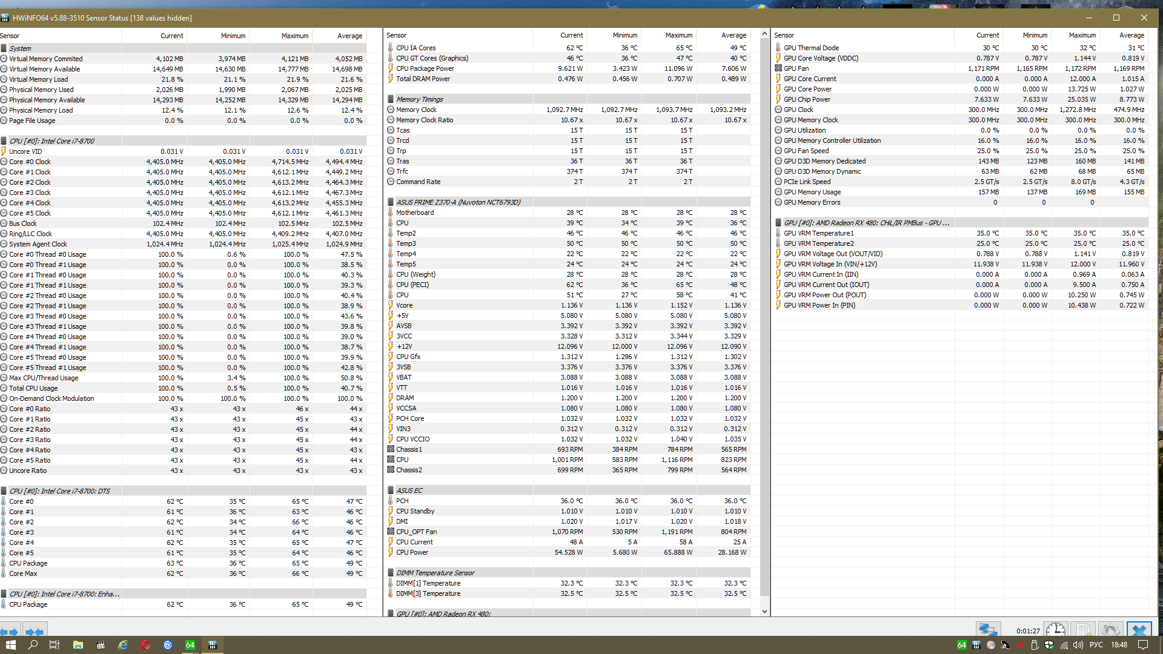The width and height of the screenshot is (1163, 654).
Task: Select the Total CPU Usage row
Action: [33, 388]
